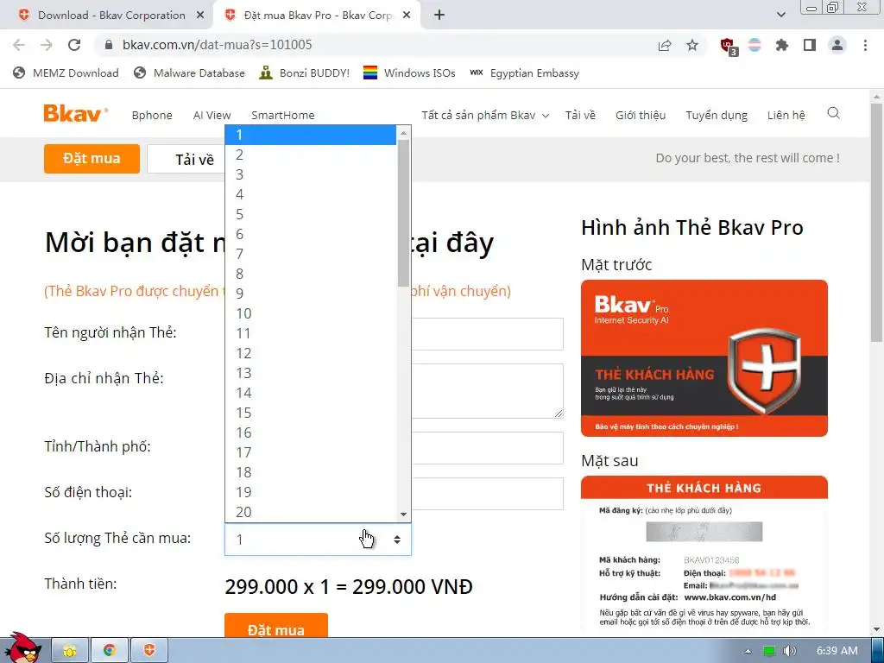Toggle the browser side panel icon

(x=810, y=45)
